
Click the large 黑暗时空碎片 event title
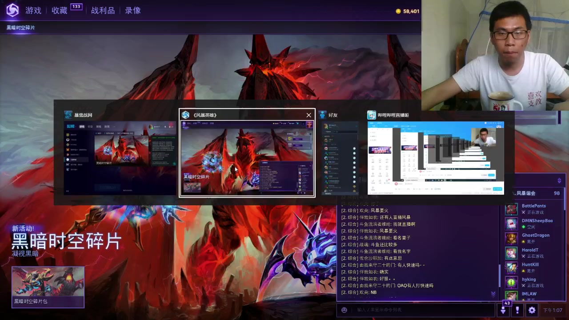[x=67, y=241]
